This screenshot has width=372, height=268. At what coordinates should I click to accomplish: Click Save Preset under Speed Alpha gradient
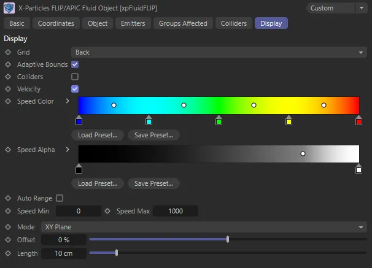tap(153, 183)
